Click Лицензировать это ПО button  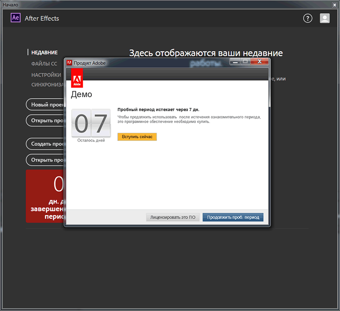173,217
